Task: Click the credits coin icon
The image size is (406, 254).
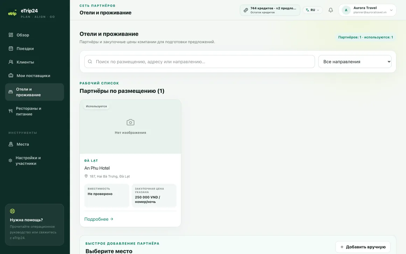Action: click(x=246, y=10)
